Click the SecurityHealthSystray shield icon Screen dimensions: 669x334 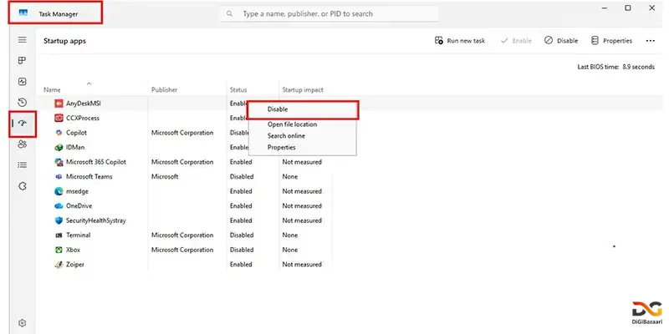tap(59, 220)
